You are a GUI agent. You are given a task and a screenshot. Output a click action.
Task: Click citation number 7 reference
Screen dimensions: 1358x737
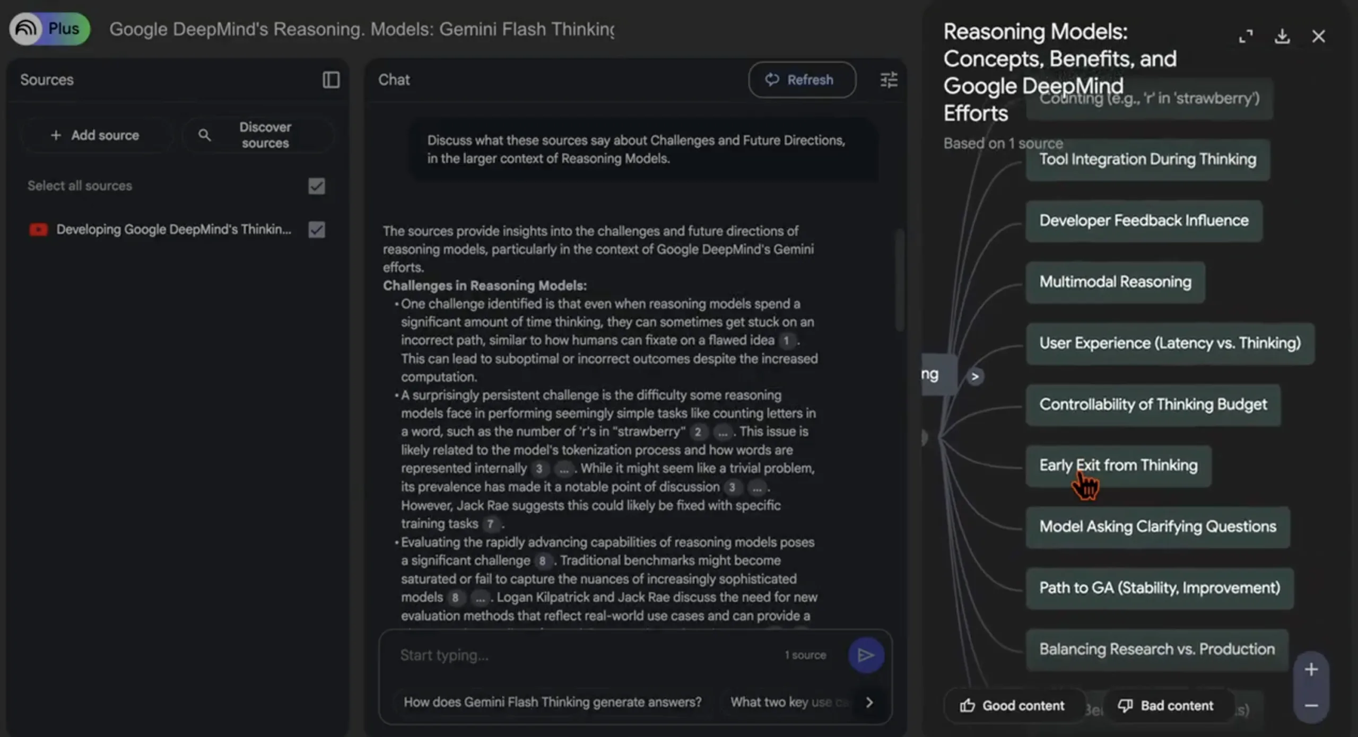tap(491, 524)
